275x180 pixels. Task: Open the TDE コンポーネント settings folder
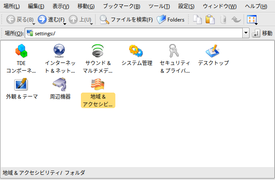(x=21, y=59)
